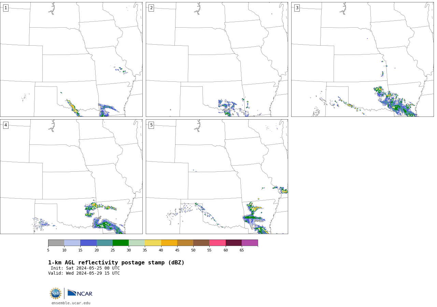This screenshot has height=307, width=437.
Task: Click the colorbar tick label 50
Action: [x=193, y=250]
